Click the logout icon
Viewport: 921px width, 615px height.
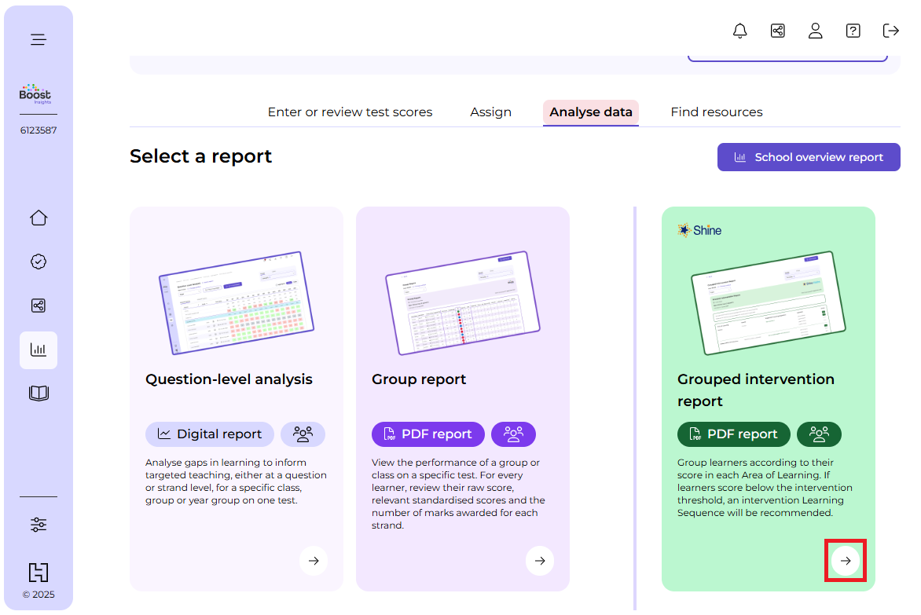(890, 31)
